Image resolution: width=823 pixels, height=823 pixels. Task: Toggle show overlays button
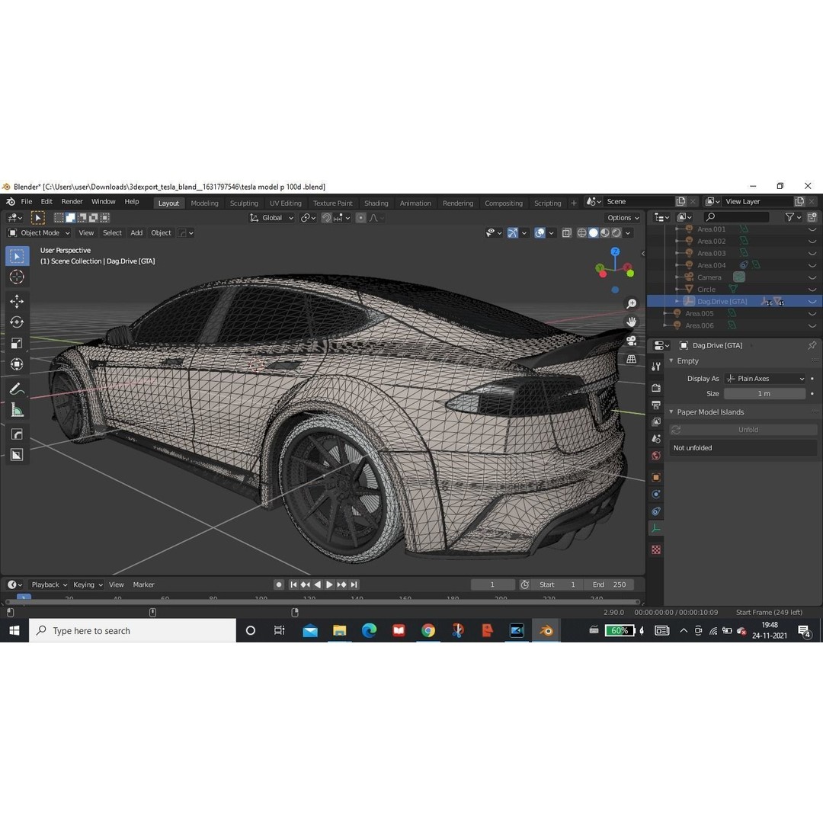coord(540,232)
